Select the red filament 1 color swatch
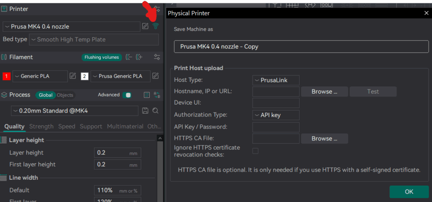The height and width of the screenshot is (202, 432). [7, 76]
